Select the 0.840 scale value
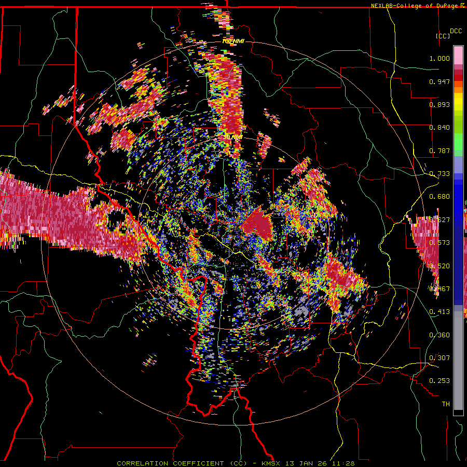 point(439,128)
